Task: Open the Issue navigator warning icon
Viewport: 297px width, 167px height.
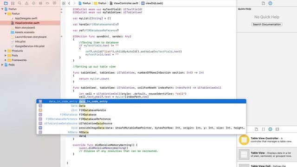Action: (x=27, y=3)
